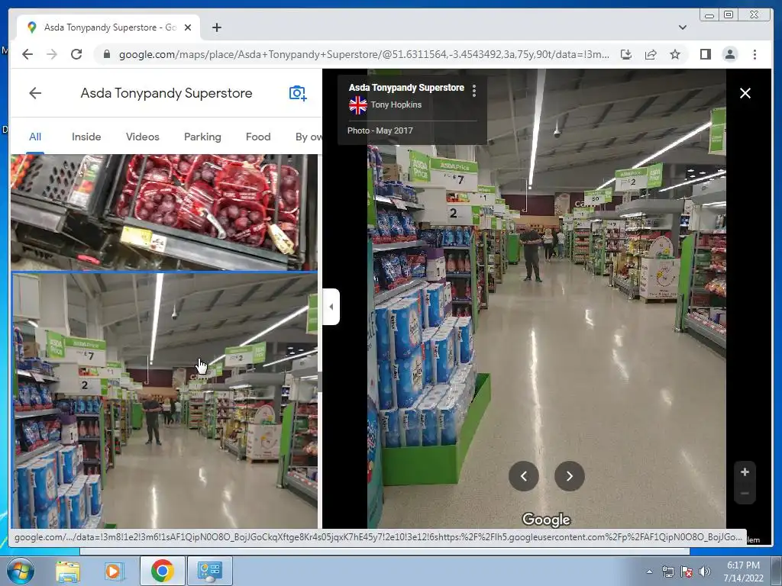This screenshot has width=782, height=586.
Task: Click Tony Hopkins profile picture
Action: [x=357, y=105]
